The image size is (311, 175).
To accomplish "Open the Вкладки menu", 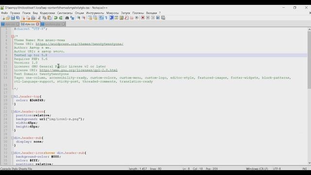I will pos(151,13).
